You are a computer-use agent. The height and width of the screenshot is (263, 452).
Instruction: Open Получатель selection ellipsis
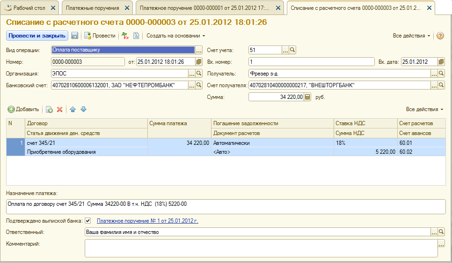tap(434, 74)
